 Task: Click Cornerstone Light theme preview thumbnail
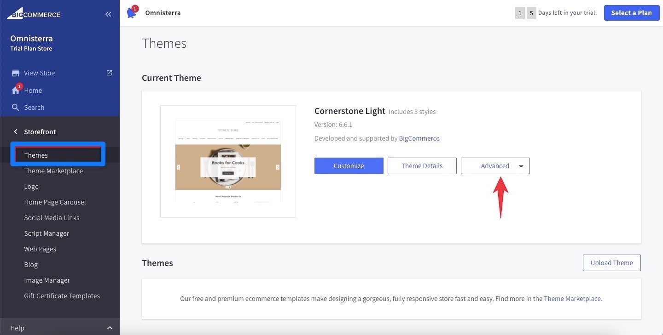point(228,161)
